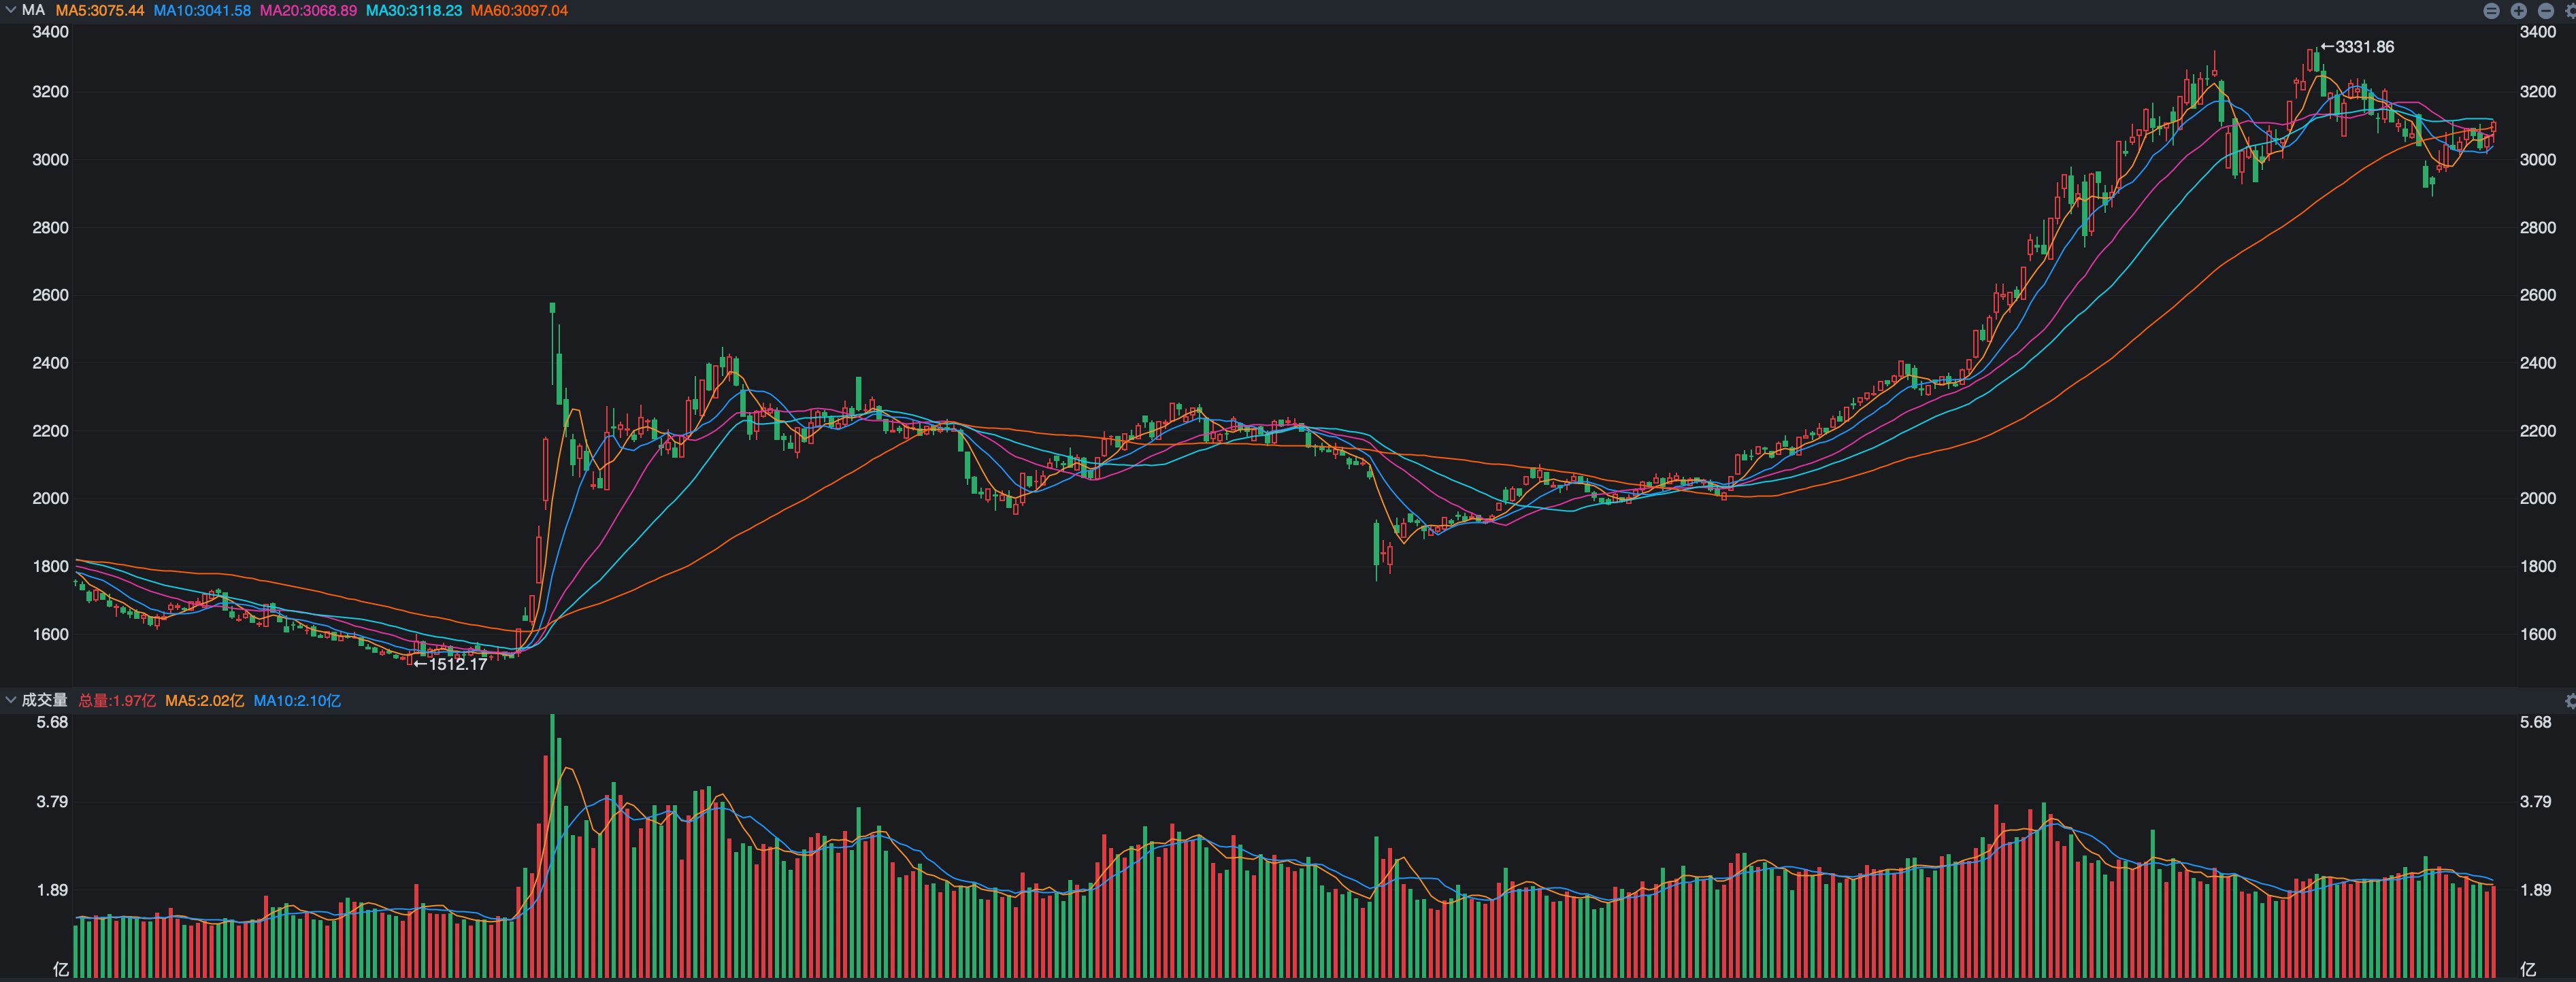Viewport: 2576px width, 982px height.
Task: Click the MA60:3097.04 legend value
Action: (x=519, y=10)
